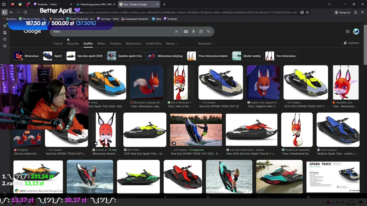The height and width of the screenshot is (206, 367).
Task: Search by image with the Lens camera icon
Action: coord(201,31)
